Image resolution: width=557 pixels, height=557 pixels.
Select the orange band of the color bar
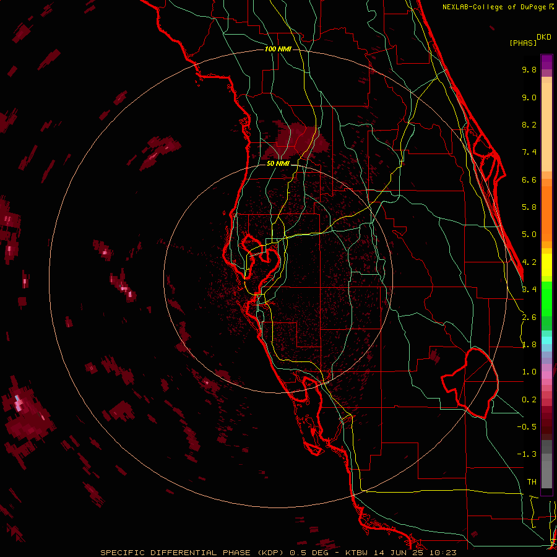pos(546,214)
